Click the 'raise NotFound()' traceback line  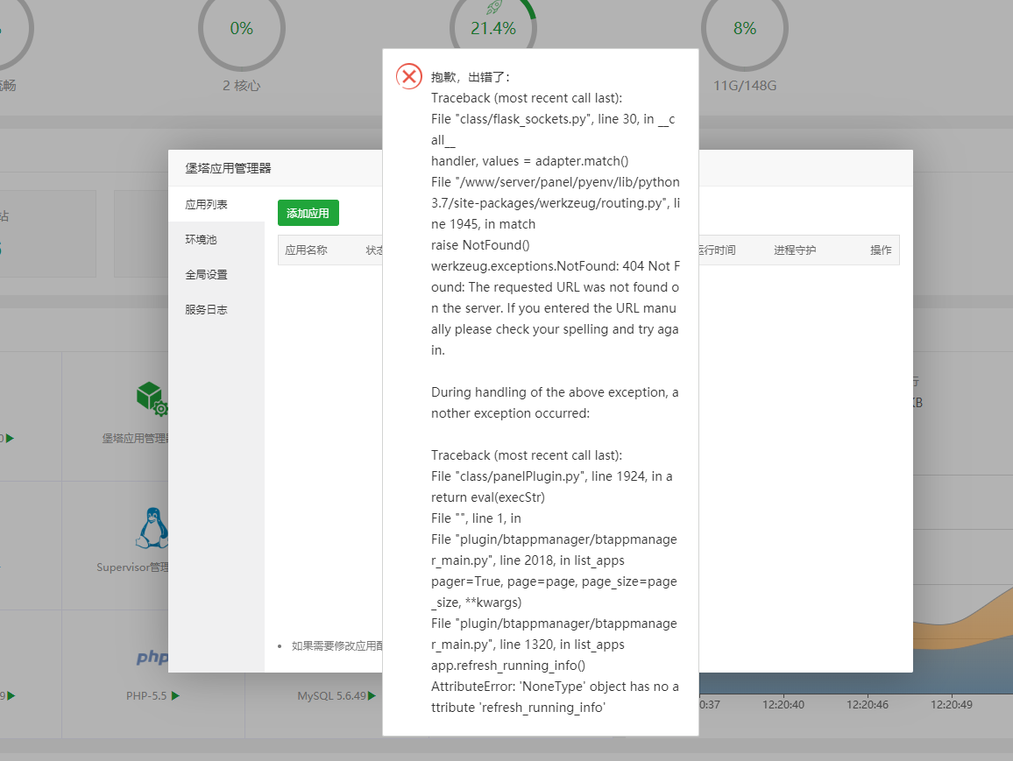point(480,245)
